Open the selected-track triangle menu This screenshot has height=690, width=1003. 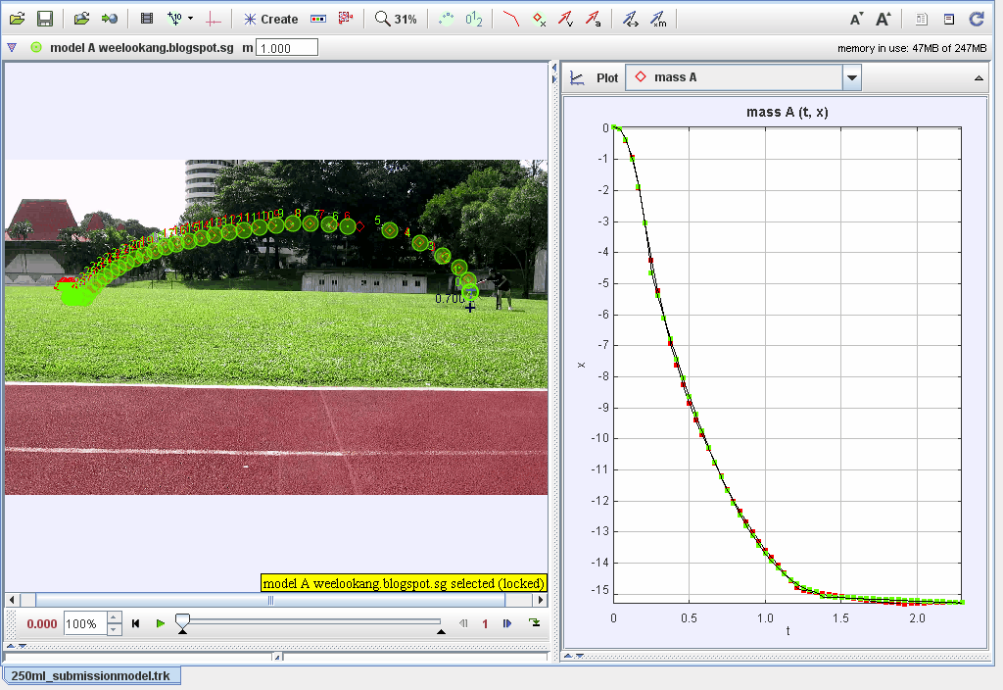(x=12, y=47)
